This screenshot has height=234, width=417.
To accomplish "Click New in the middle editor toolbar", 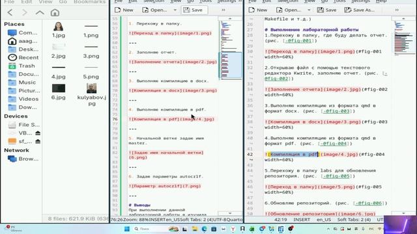I will click(124, 10).
